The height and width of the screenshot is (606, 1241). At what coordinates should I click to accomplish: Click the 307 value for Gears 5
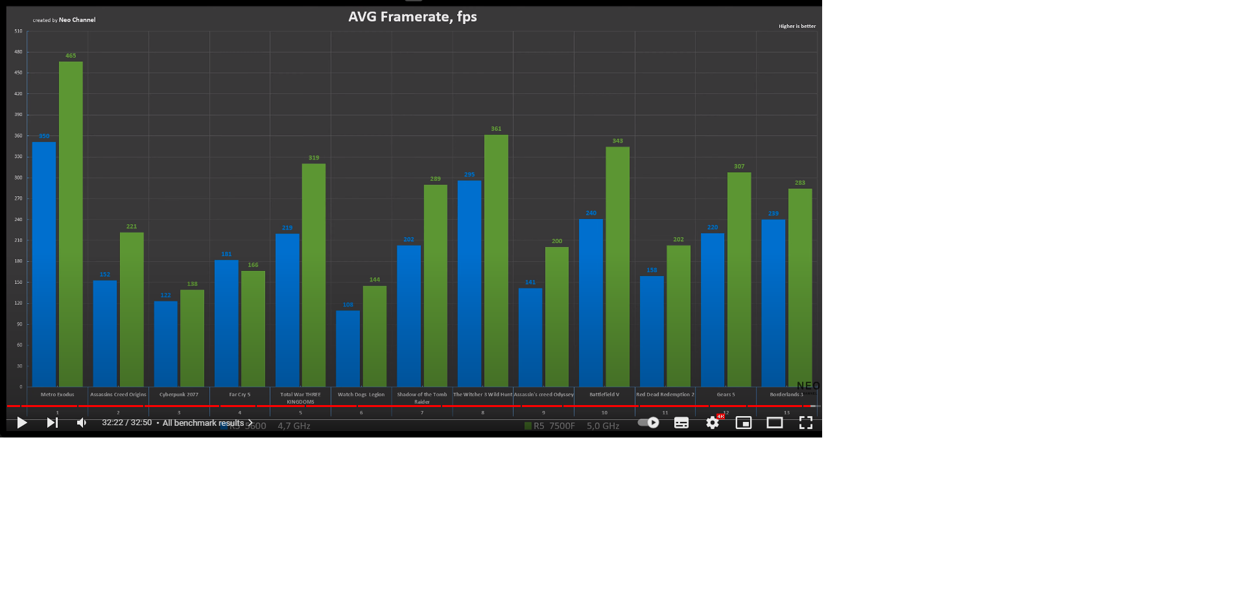click(x=739, y=166)
